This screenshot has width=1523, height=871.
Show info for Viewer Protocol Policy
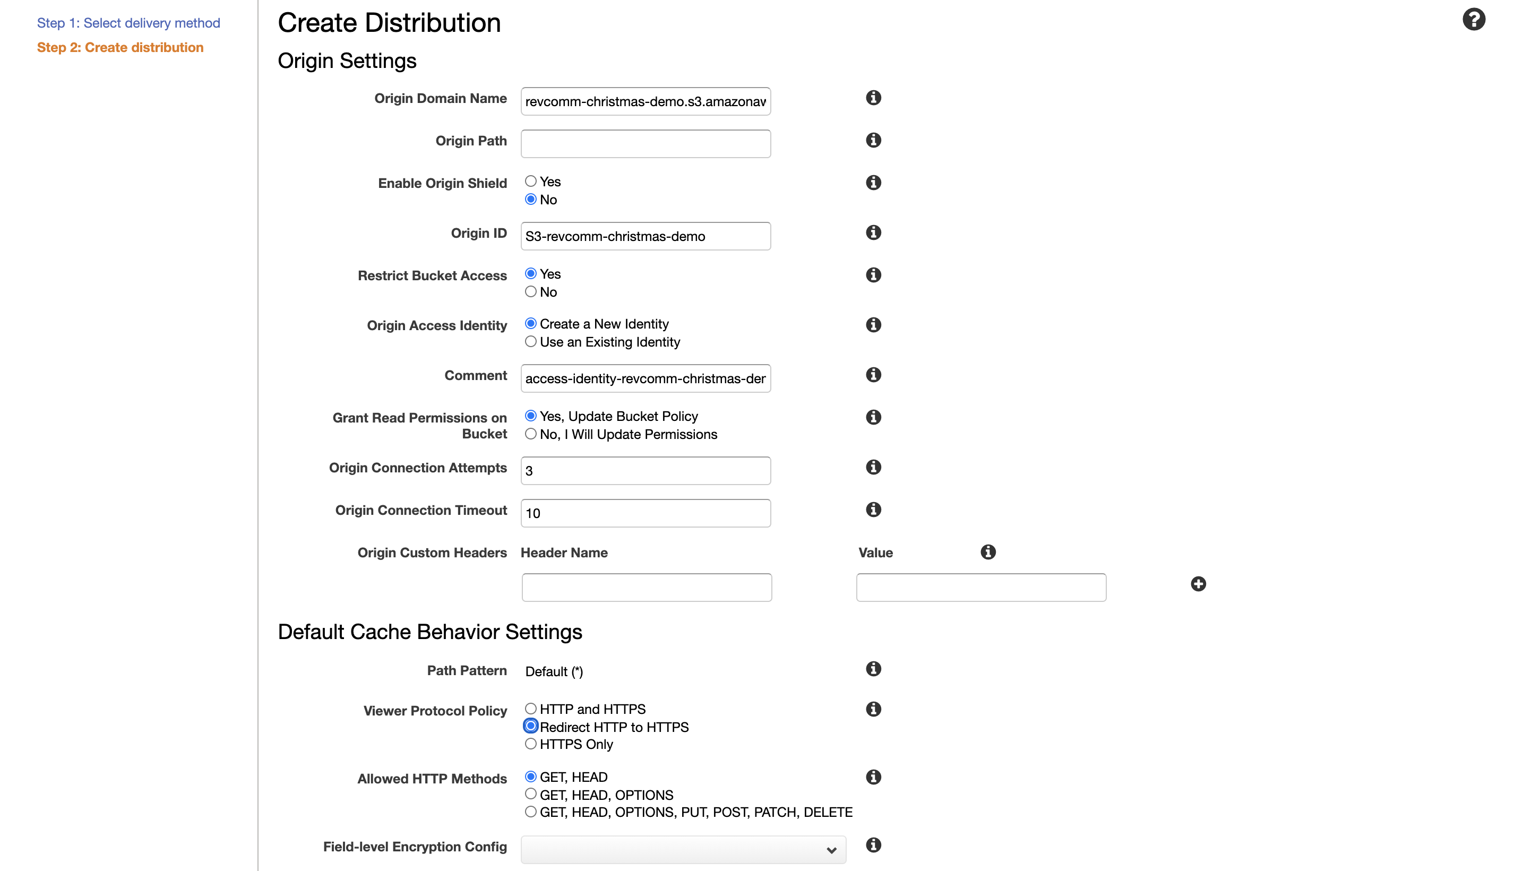click(873, 709)
